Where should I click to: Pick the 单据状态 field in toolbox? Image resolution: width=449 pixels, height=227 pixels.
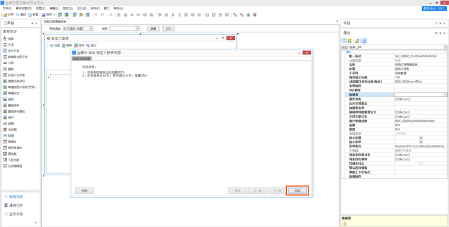pos(11,93)
